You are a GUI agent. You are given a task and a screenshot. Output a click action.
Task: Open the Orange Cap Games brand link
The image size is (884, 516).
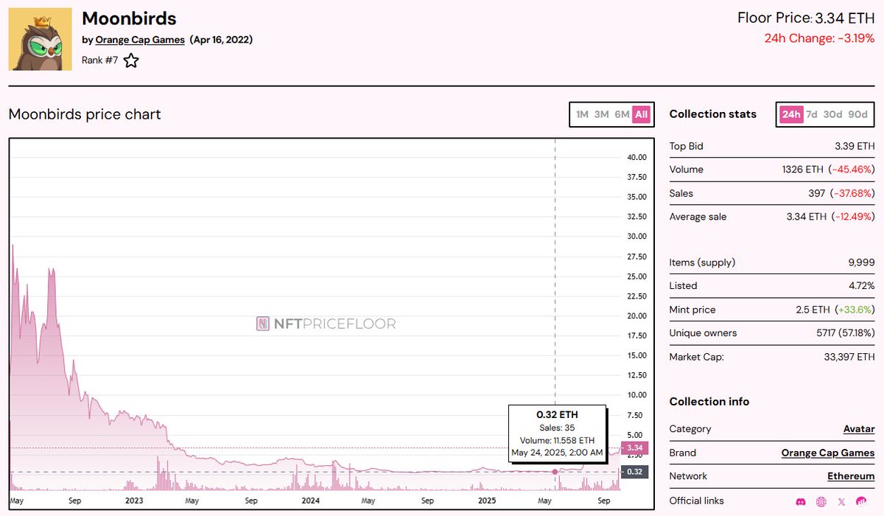pos(828,453)
